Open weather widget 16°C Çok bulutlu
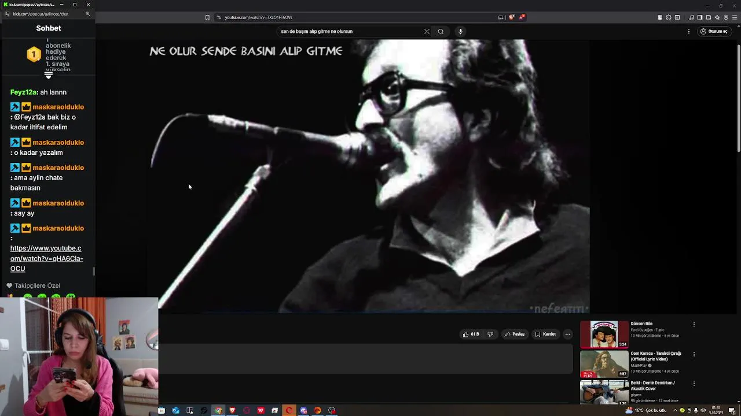The width and height of the screenshot is (741, 416). [x=646, y=410]
